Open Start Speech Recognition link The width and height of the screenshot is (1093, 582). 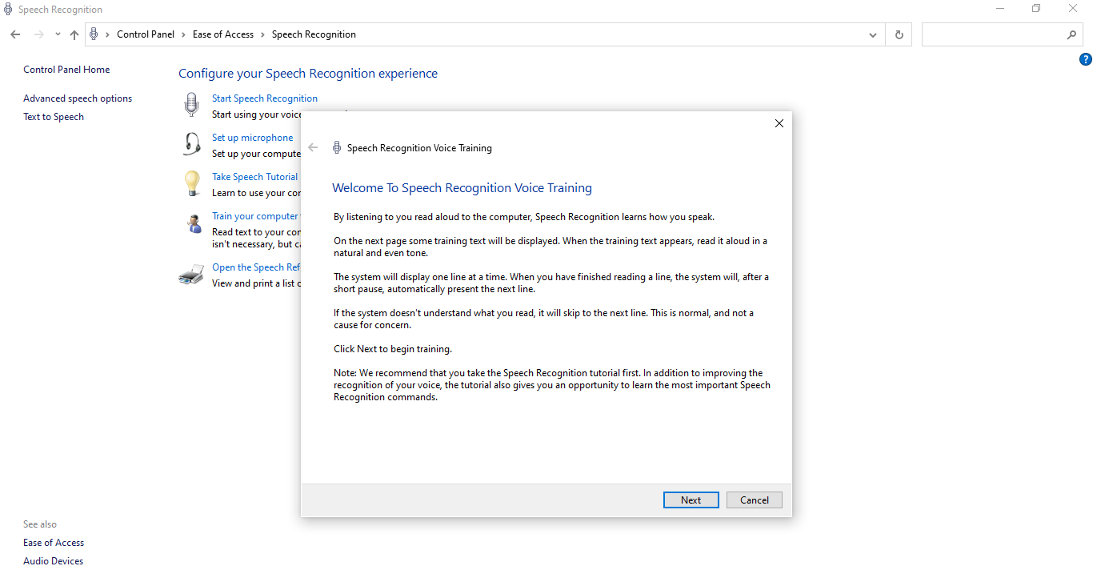pos(264,98)
